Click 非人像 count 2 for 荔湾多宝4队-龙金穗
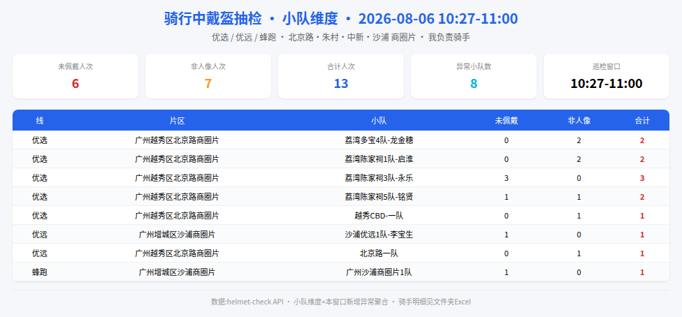 pyautogui.click(x=579, y=140)
